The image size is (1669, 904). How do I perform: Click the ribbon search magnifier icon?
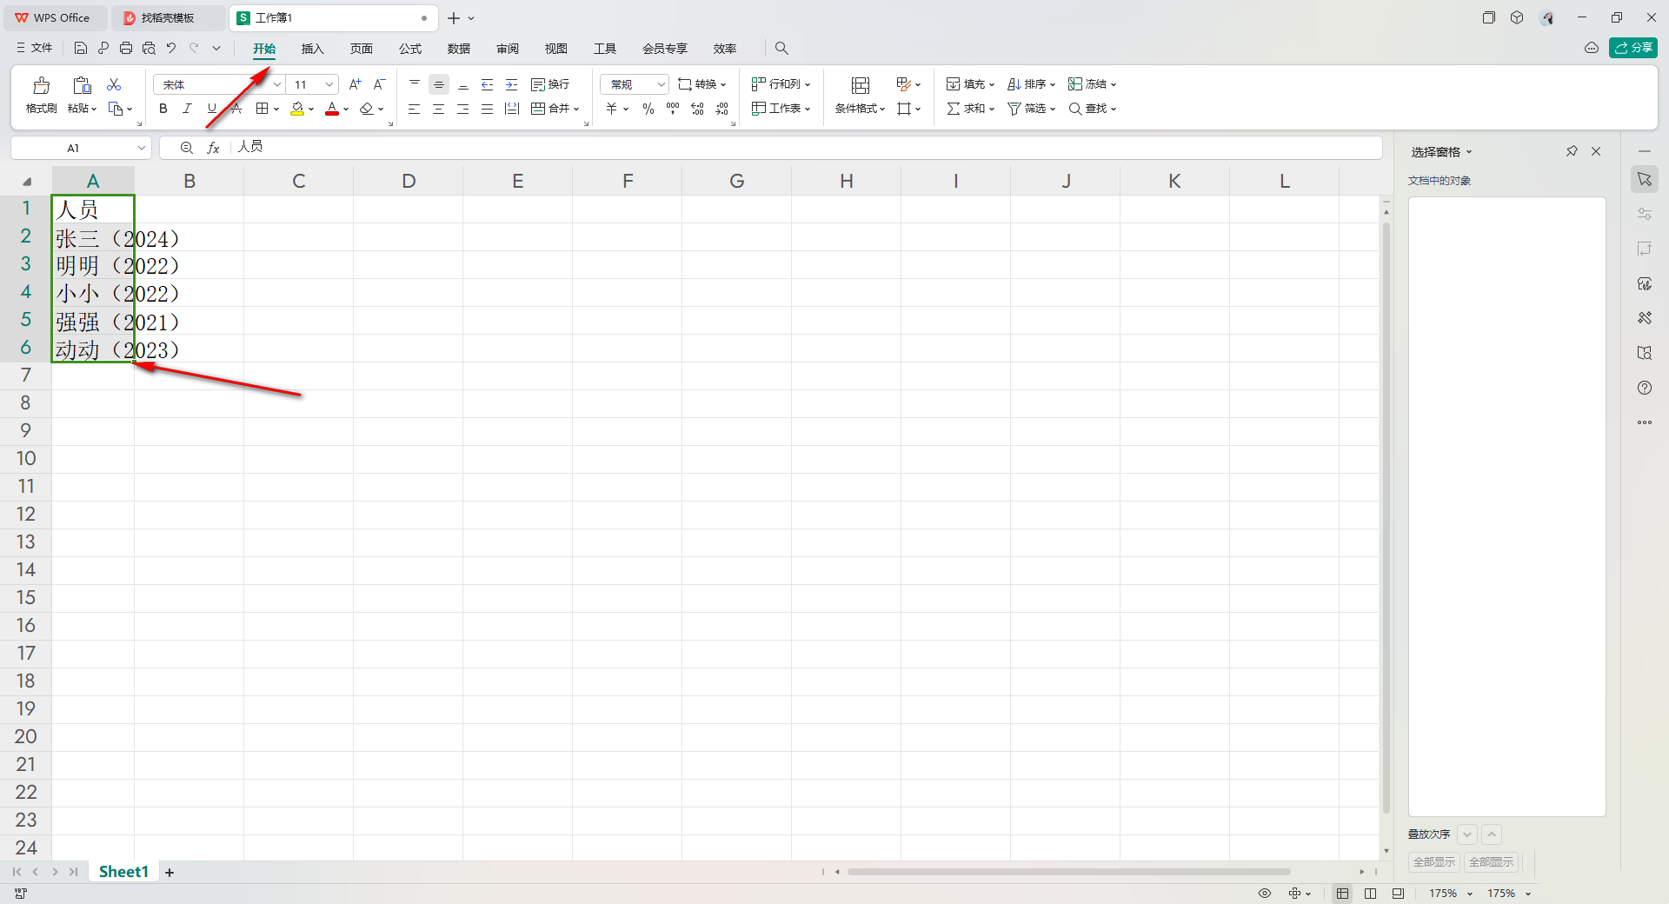pyautogui.click(x=781, y=48)
